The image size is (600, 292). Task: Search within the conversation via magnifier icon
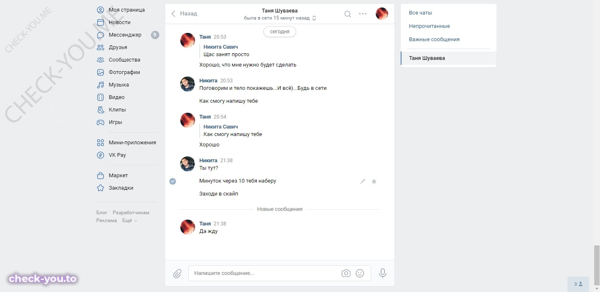(347, 14)
